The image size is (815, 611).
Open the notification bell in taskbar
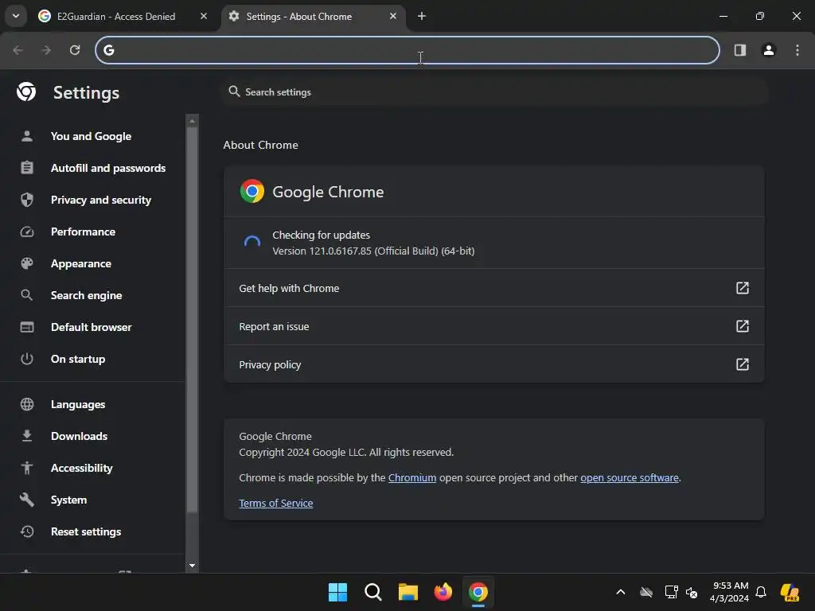(x=761, y=592)
